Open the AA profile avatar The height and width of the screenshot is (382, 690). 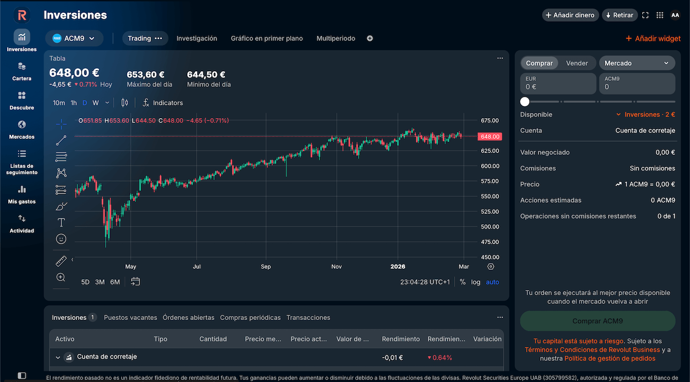(675, 15)
